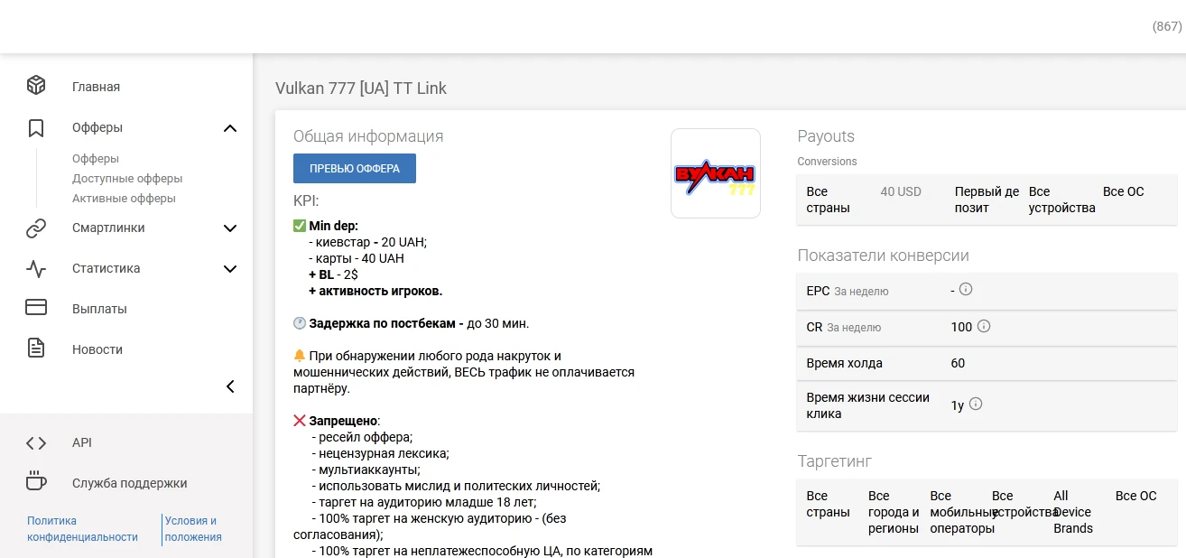Click the Payouts section heading
The height and width of the screenshot is (558, 1186).
[x=826, y=136]
